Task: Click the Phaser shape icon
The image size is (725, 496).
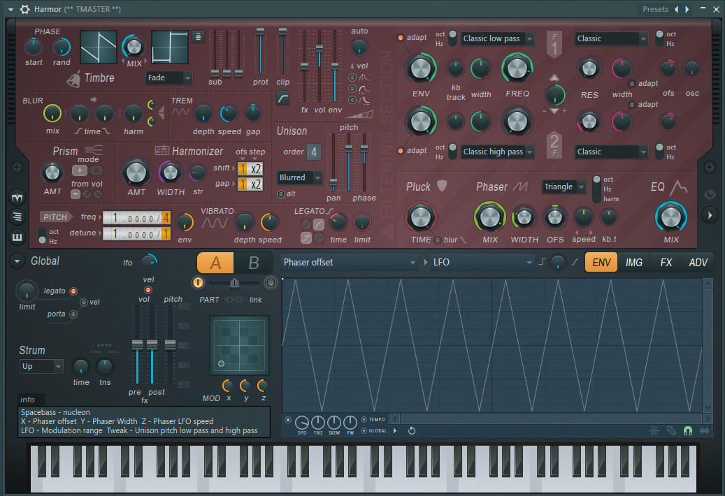Action: [x=520, y=187]
